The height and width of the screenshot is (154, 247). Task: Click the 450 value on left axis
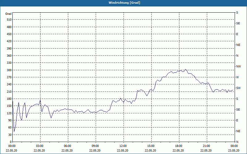[9, 34]
